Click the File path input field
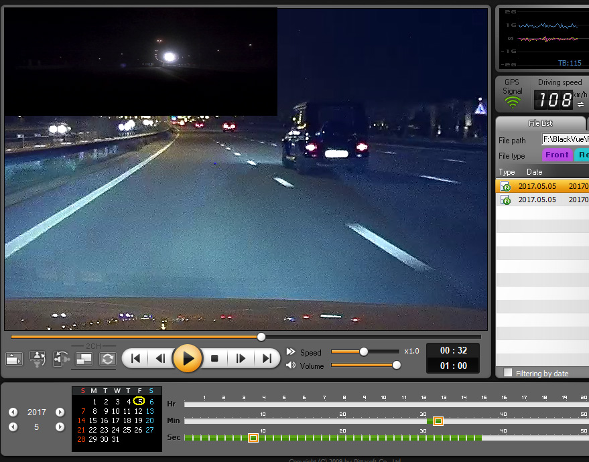589x462 pixels. pos(565,139)
